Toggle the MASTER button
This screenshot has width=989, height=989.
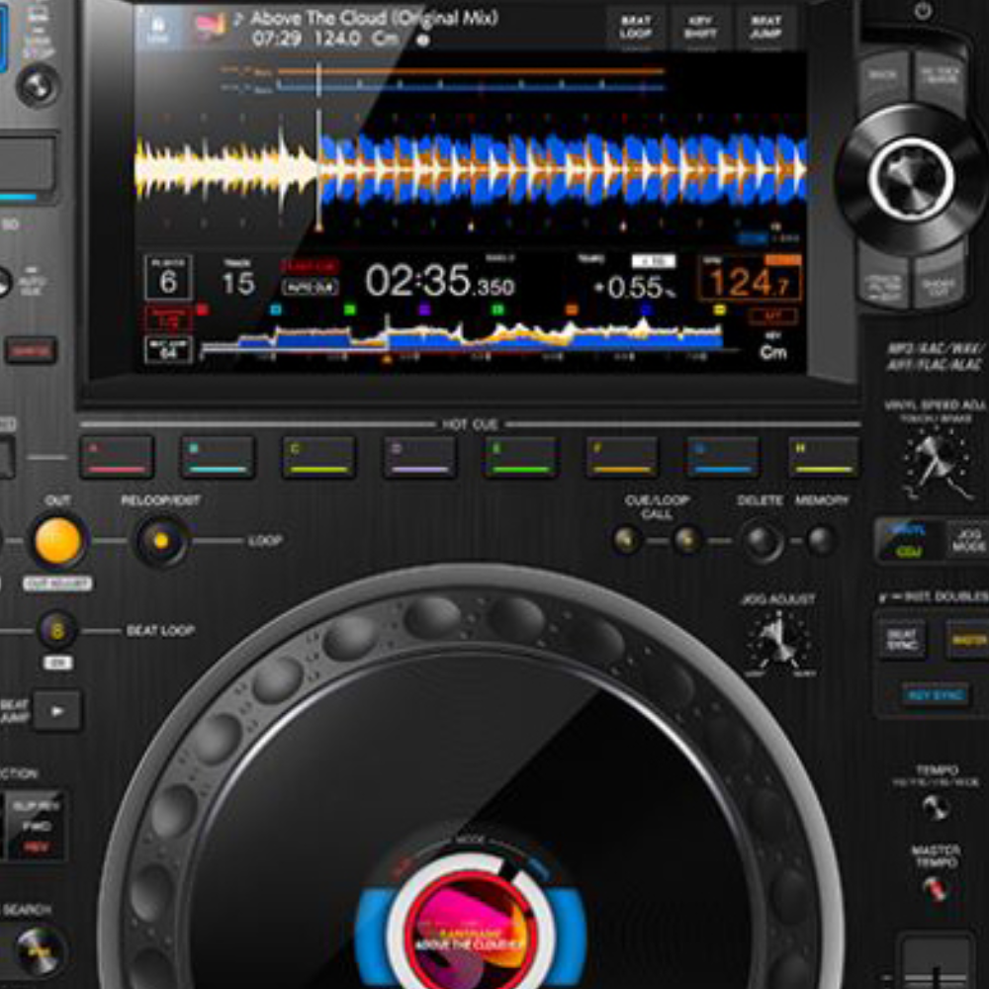pos(968,640)
